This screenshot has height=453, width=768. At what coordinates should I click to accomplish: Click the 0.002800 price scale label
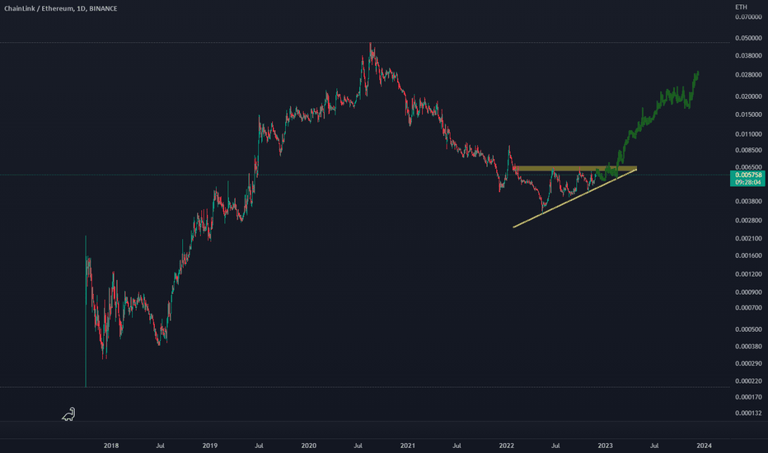(x=748, y=221)
